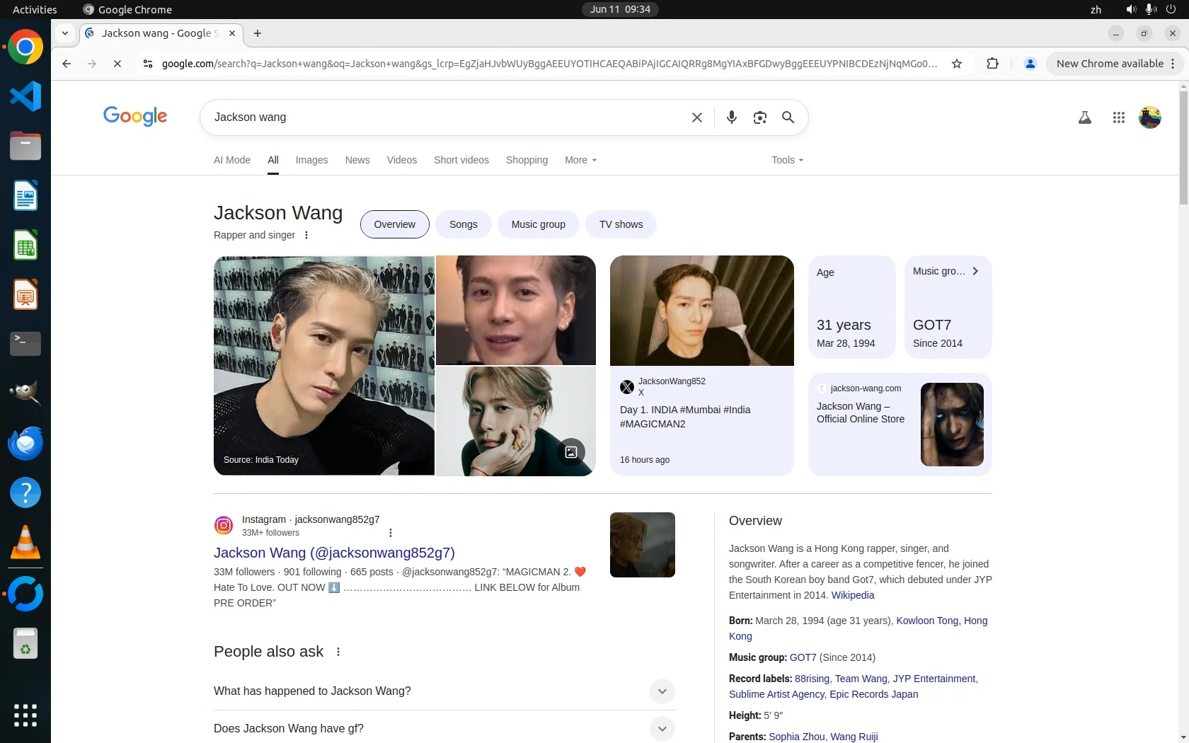The image size is (1189, 743).
Task: Open the Tools dropdown
Action: click(787, 160)
